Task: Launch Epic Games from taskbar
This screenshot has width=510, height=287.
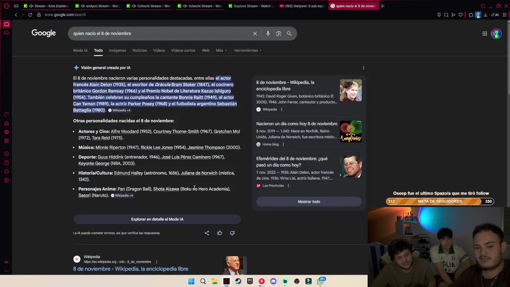Action: pos(250,281)
